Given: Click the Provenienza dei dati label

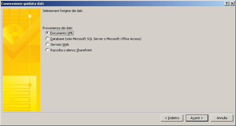Looking at the screenshot, I should tap(58, 28).
